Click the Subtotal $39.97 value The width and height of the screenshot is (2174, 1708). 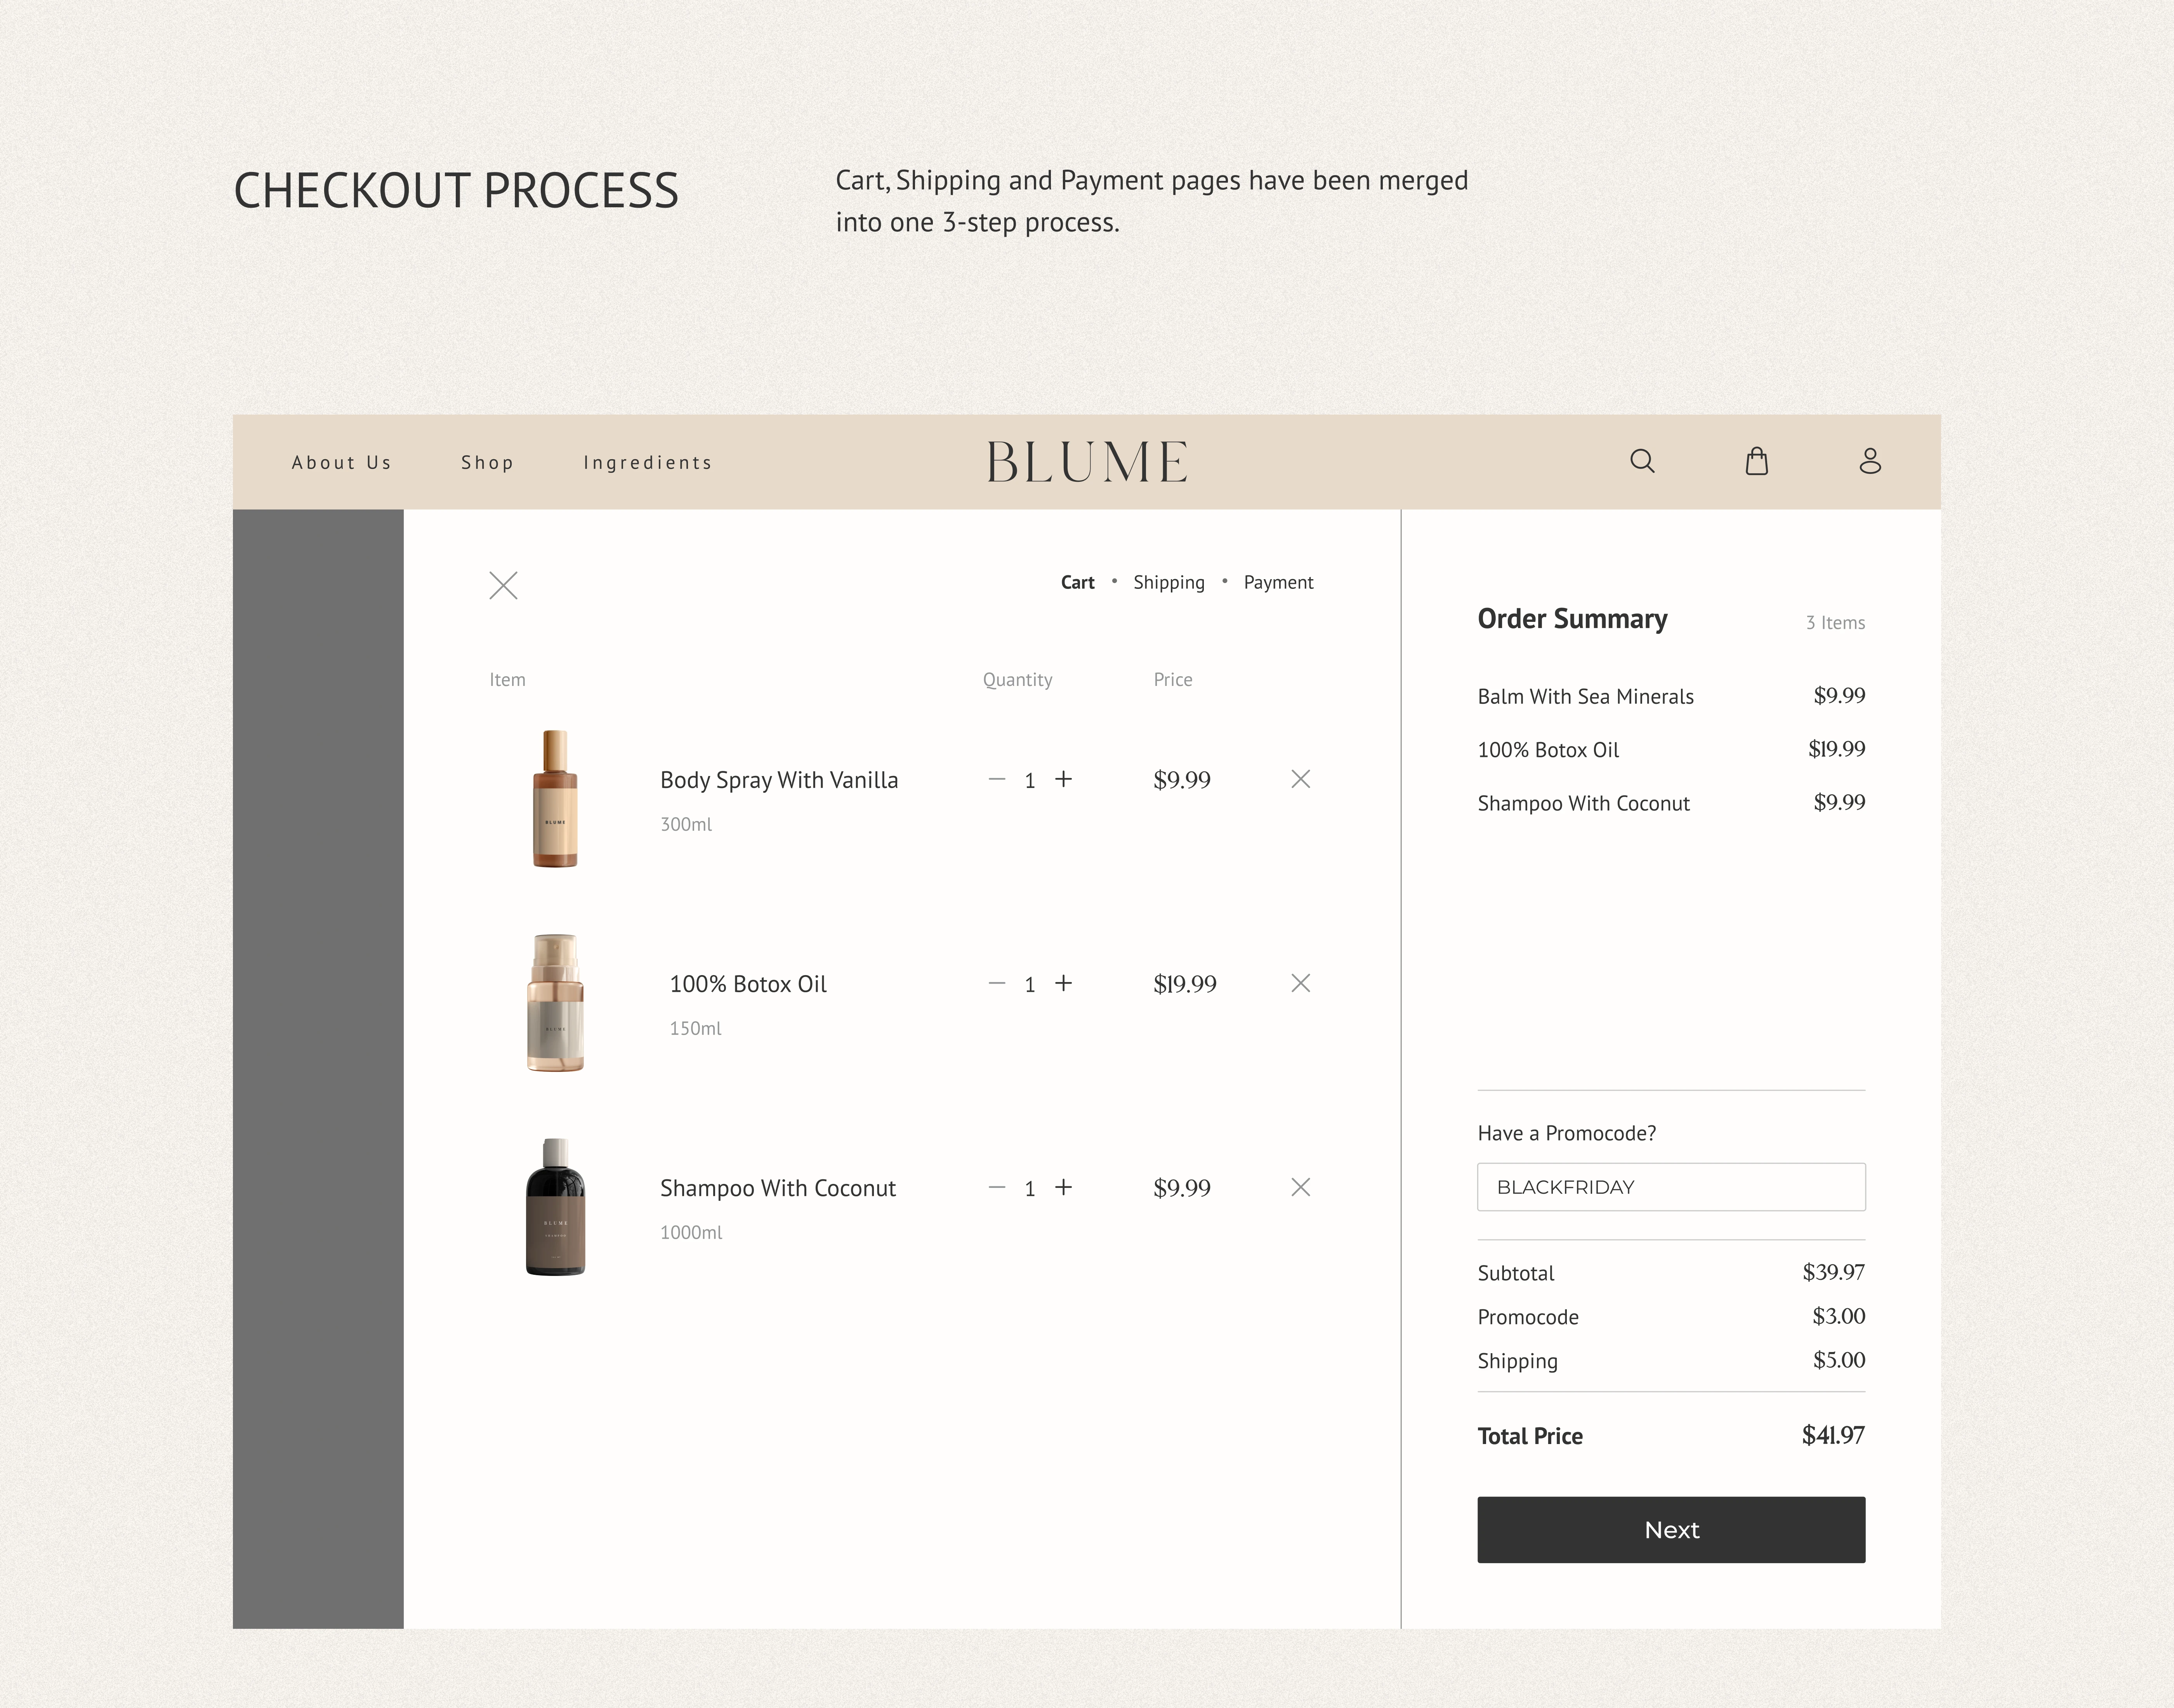click(x=1833, y=1272)
